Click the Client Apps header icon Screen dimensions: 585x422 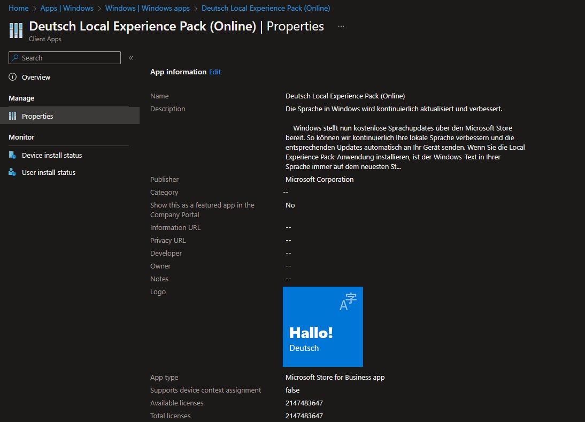point(16,30)
